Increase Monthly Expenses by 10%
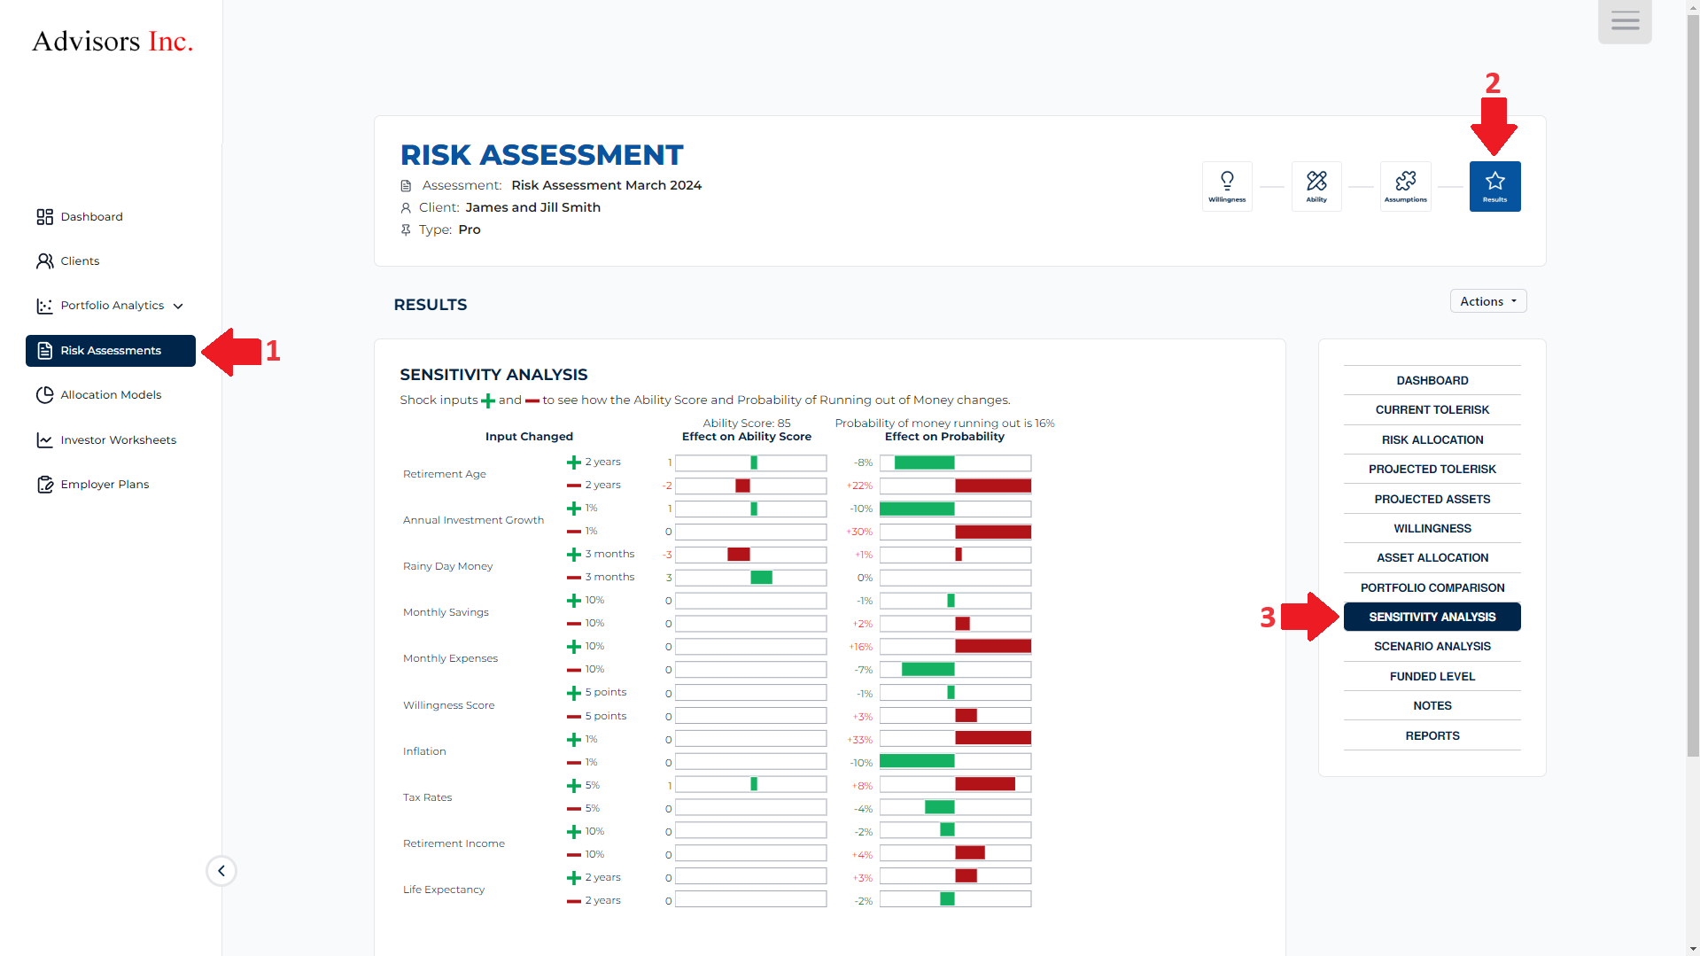Viewport: 1700px width, 956px height. [574, 647]
